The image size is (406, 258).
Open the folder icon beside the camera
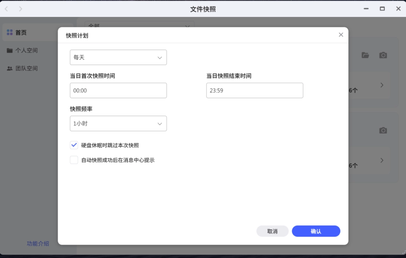pyautogui.click(x=365, y=55)
